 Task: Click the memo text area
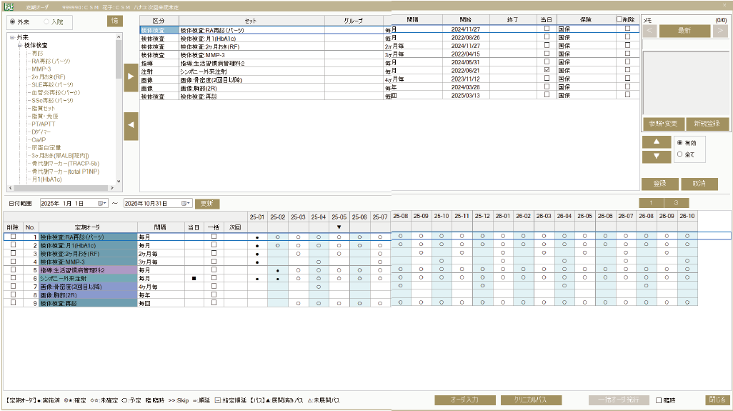[686, 83]
